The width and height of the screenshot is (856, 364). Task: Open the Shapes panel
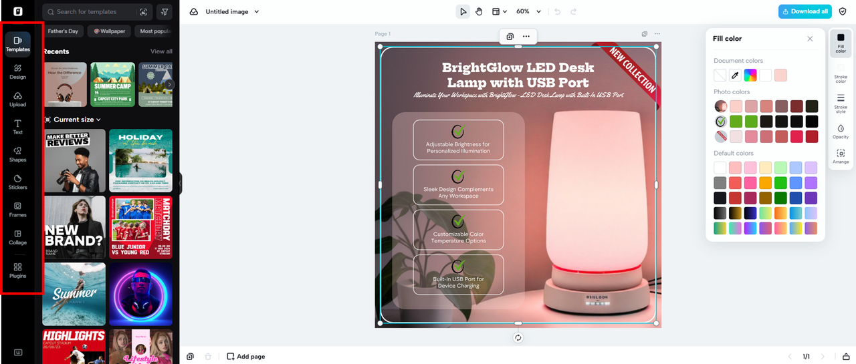(18, 154)
